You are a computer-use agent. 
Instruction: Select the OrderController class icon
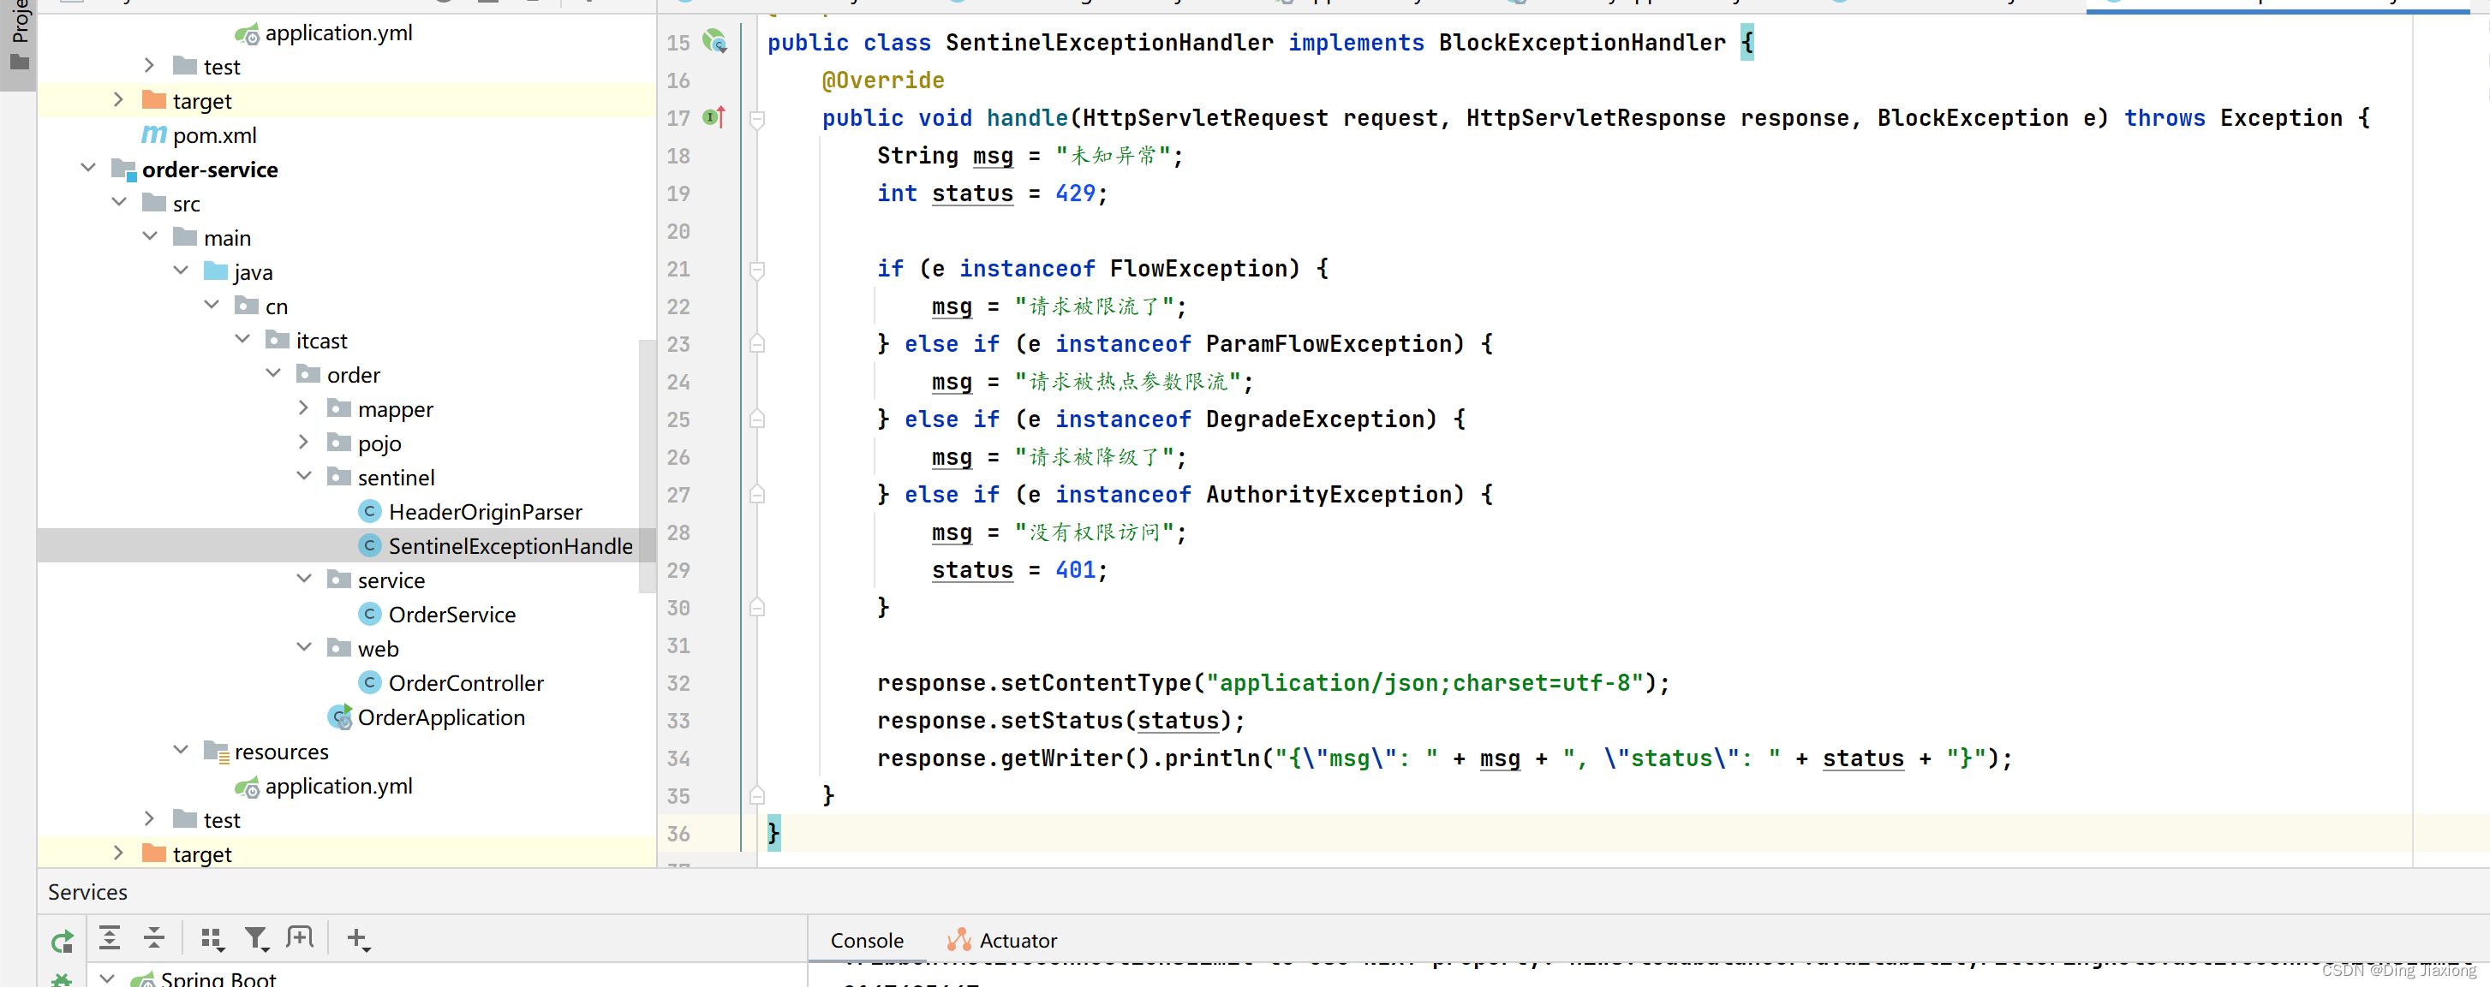pyautogui.click(x=369, y=681)
